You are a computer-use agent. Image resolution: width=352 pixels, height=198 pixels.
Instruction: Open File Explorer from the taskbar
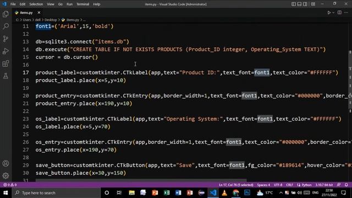[132, 193]
